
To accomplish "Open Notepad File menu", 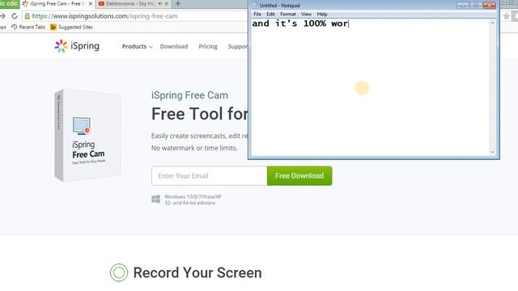I will click(x=257, y=15).
